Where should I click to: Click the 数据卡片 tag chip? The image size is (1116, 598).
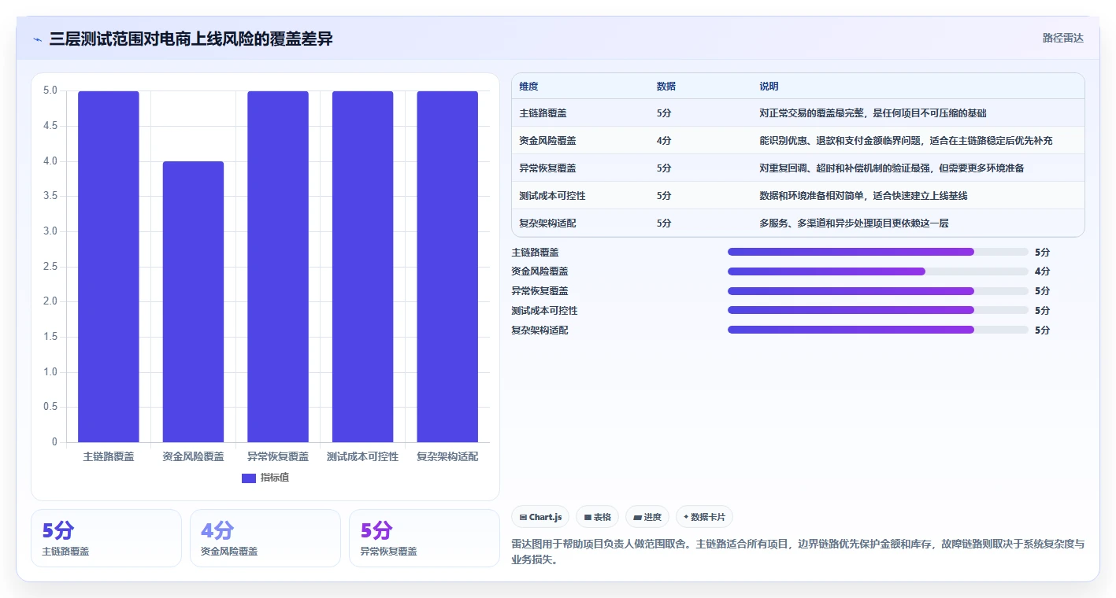pos(704,517)
